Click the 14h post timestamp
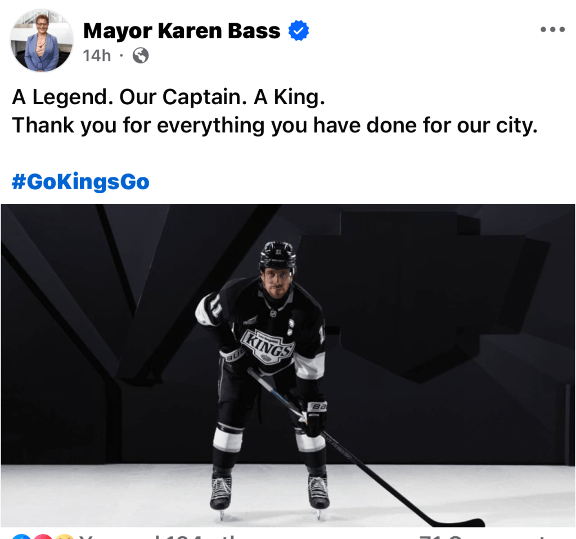The image size is (576, 539). 97,56
